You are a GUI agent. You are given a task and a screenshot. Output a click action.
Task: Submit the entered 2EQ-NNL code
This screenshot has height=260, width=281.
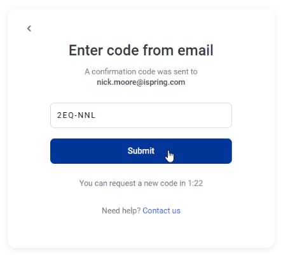coord(141,151)
